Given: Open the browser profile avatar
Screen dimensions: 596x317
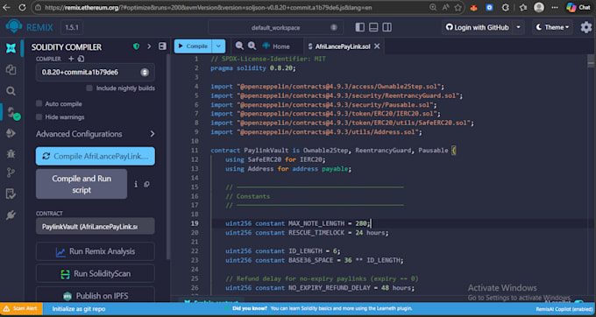Looking at the screenshot, I should coord(539,7).
